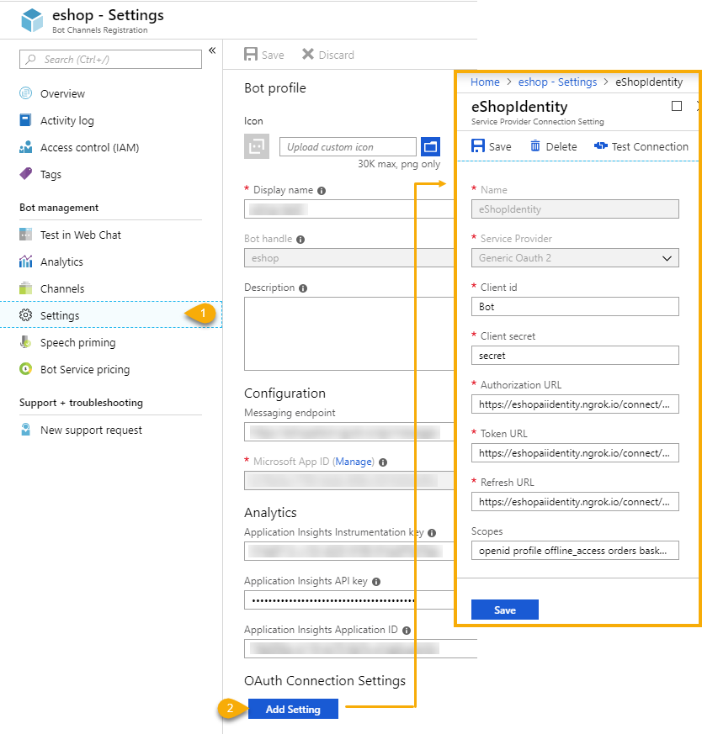702x734 pixels.
Task: Click the bot icon placeholder thumbnail
Action: (257, 146)
